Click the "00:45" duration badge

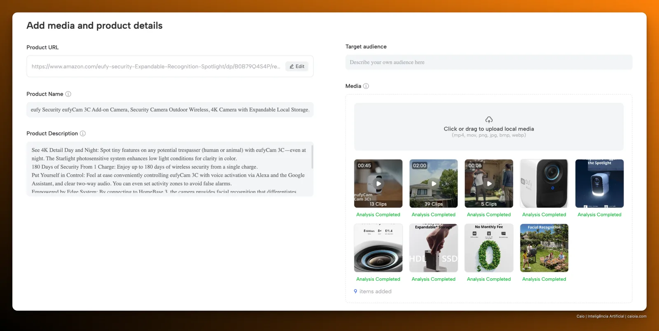[365, 165]
